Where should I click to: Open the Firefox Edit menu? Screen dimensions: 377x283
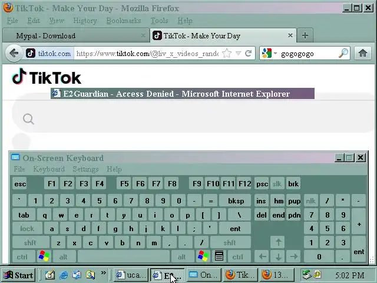34,21
